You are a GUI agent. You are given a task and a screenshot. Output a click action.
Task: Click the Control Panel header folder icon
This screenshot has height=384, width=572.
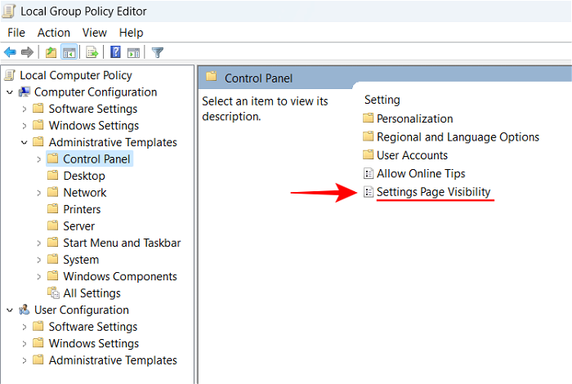pos(211,76)
